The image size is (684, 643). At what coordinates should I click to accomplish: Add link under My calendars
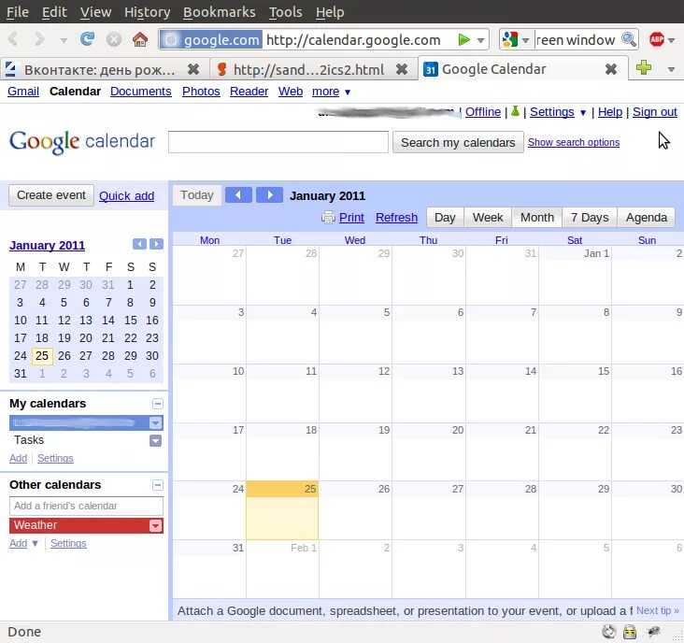(19, 459)
